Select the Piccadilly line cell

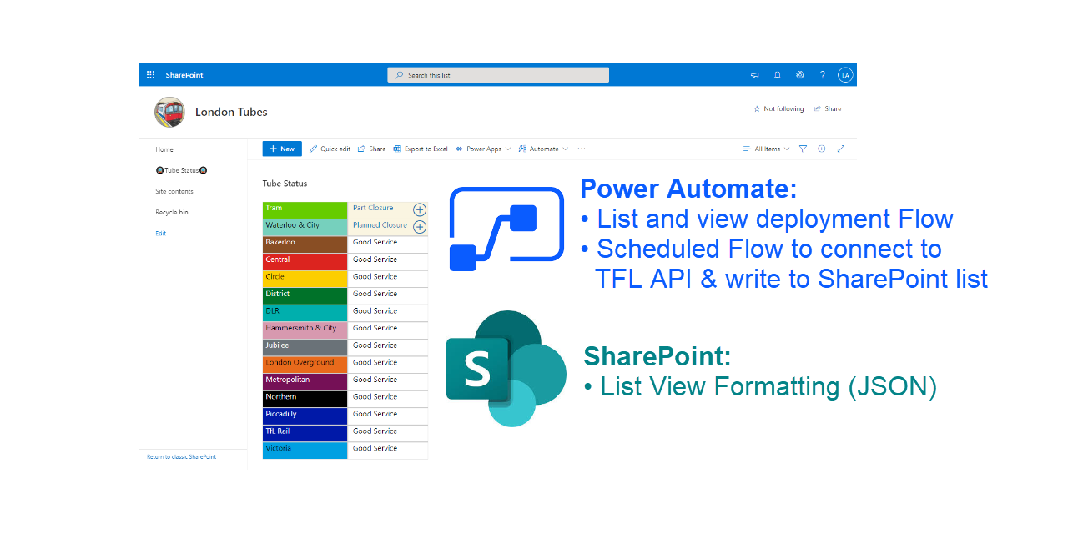tap(305, 416)
